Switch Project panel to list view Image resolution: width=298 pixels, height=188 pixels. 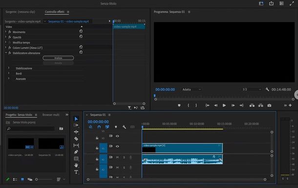(15, 179)
